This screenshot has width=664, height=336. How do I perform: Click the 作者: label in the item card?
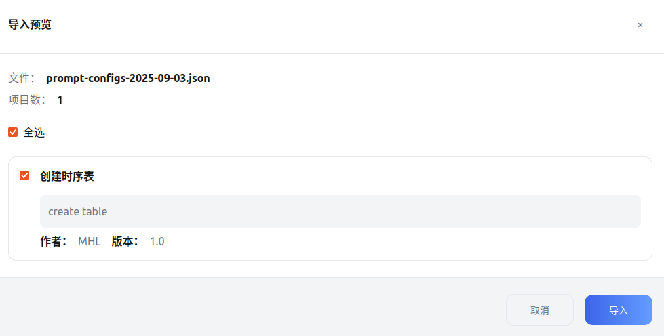(x=53, y=241)
